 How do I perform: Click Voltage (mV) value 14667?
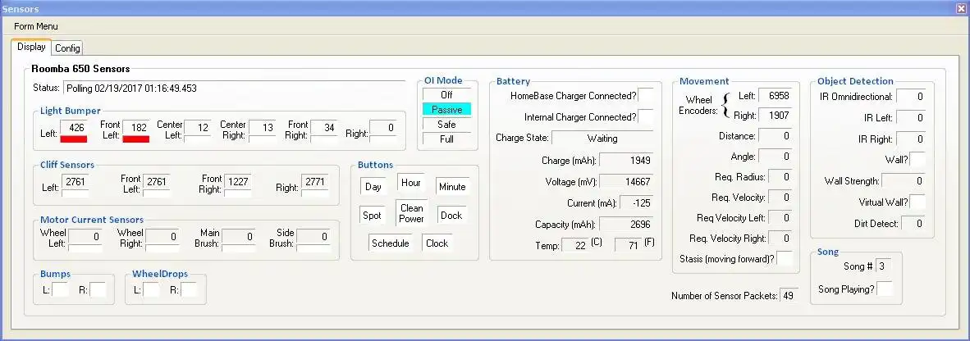point(626,182)
